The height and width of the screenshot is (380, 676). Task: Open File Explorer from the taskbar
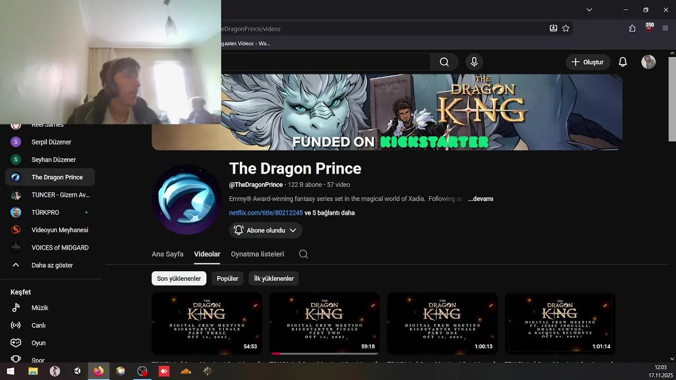point(33,371)
